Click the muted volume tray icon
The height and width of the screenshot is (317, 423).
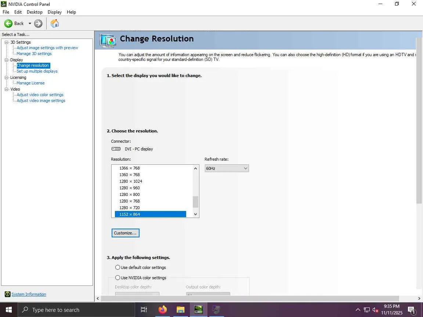pyautogui.click(x=375, y=310)
